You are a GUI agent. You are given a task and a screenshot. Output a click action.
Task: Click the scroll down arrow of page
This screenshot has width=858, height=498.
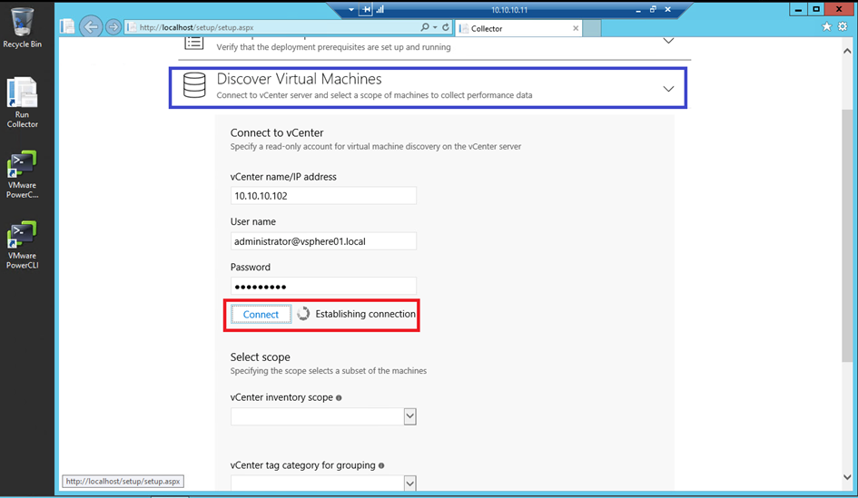pos(847,477)
